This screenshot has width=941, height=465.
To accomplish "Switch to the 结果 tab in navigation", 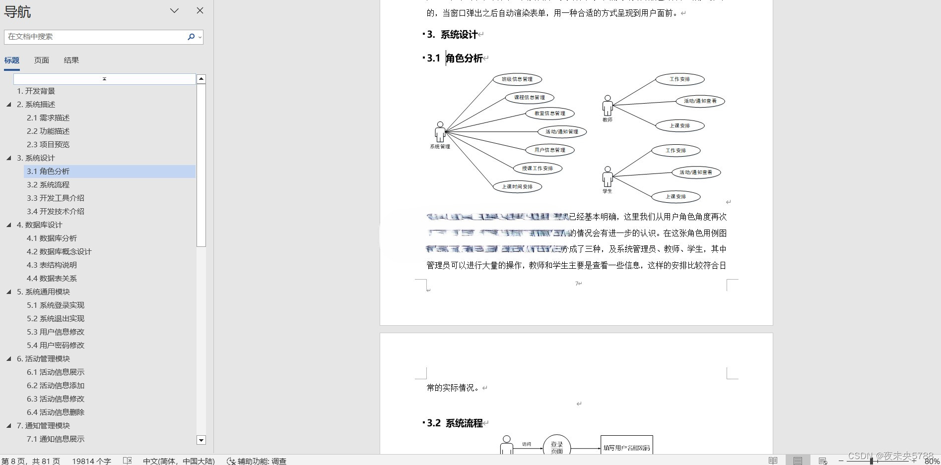I will [x=71, y=60].
